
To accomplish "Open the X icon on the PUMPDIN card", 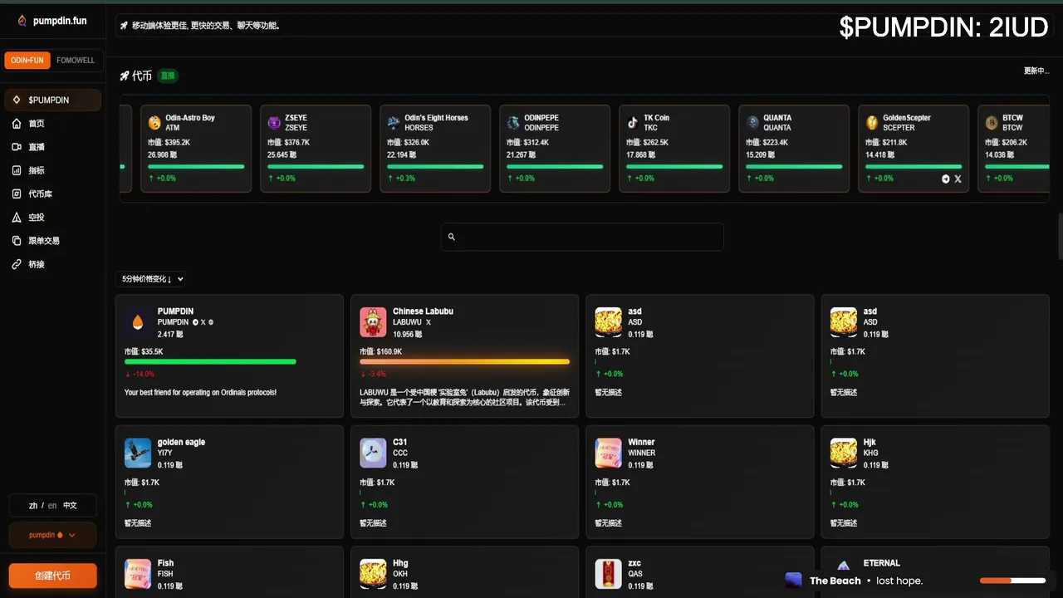I will (x=203, y=322).
